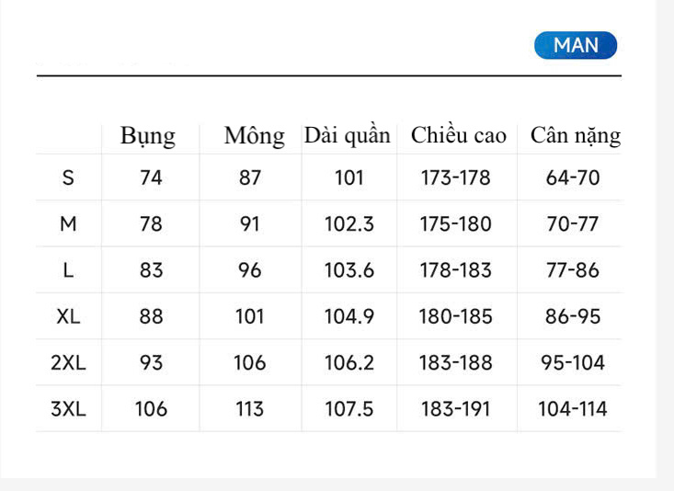Select the M size row label
674x491 pixels.
tap(68, 224)
